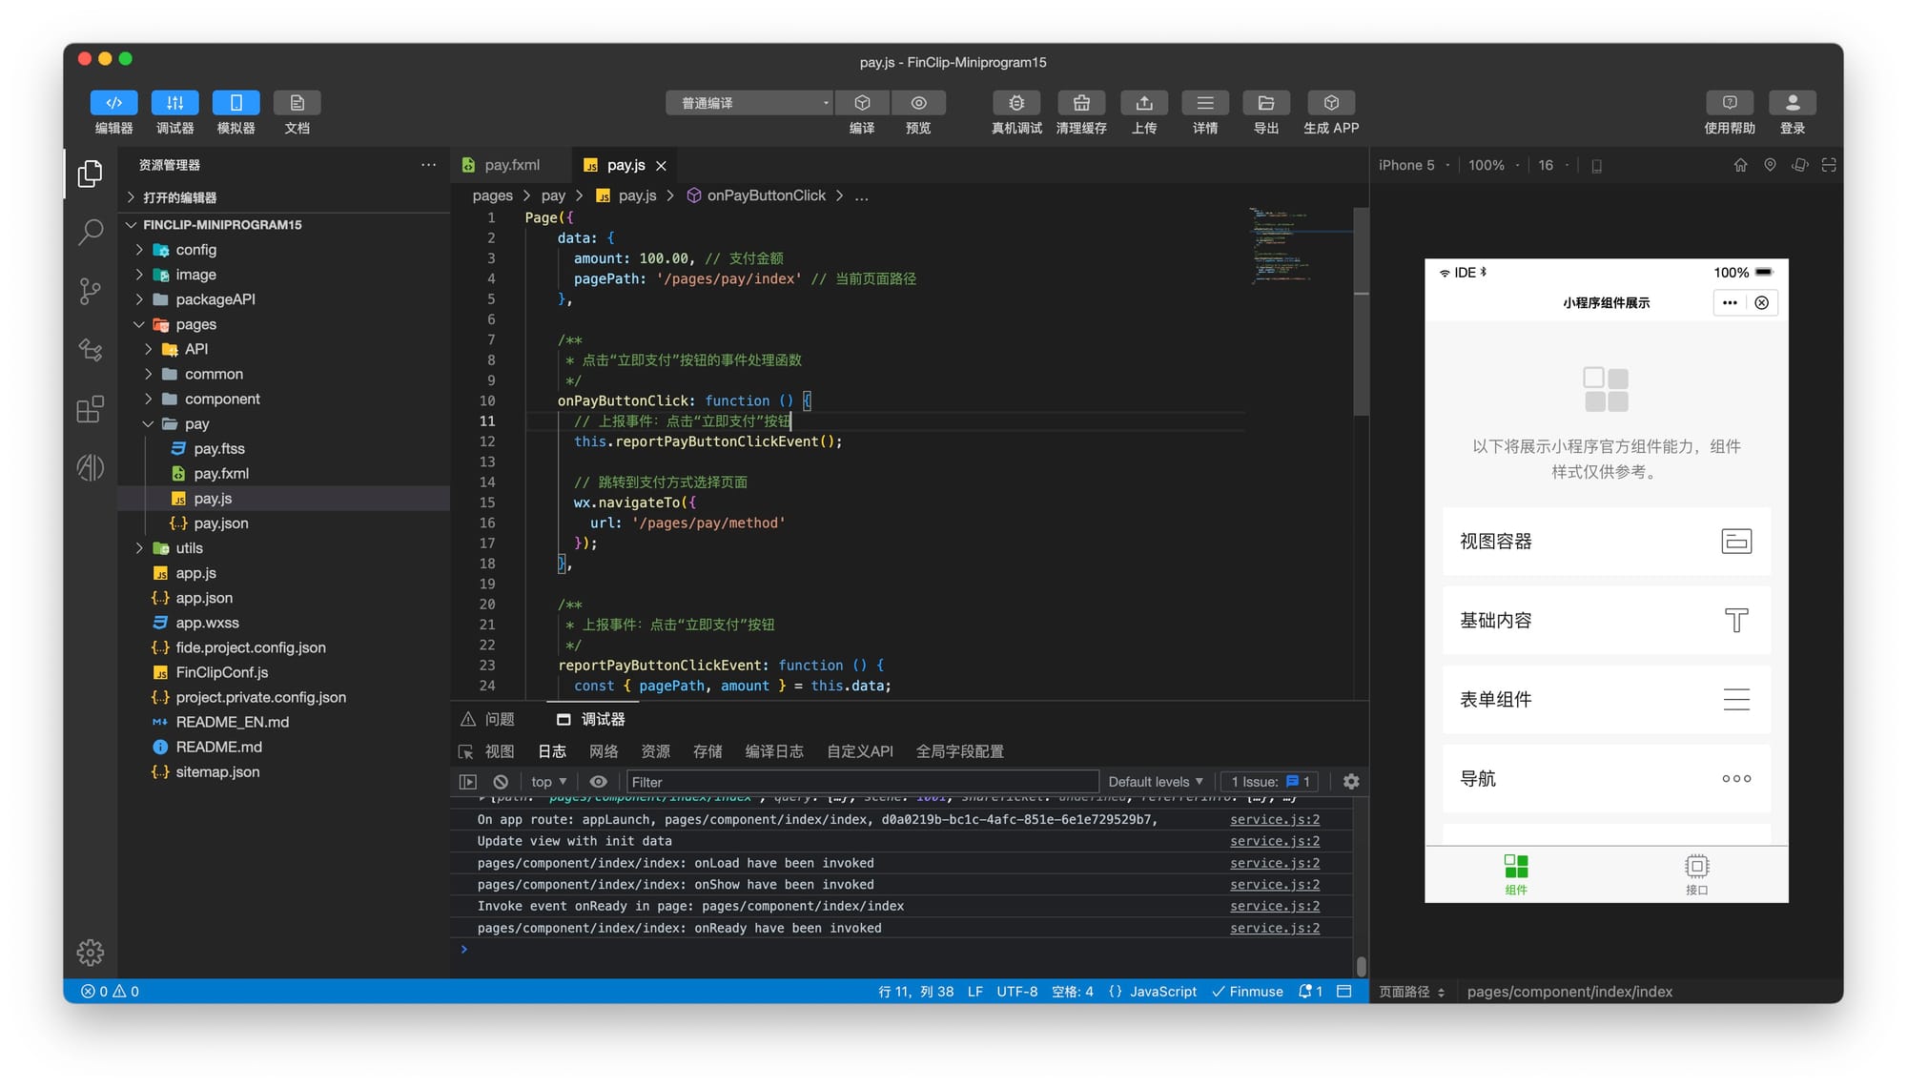
Task: Open console settings gear icon
Action: coord(1350,782)
